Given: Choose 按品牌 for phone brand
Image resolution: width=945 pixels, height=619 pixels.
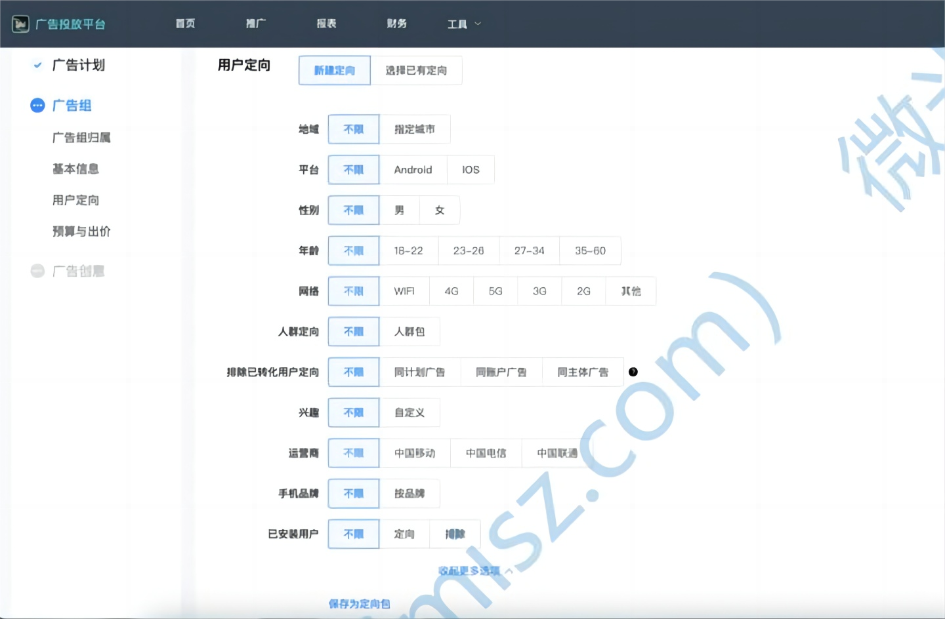Looking at the screenshot, I should pyautogui.click(x=409, y=494).
